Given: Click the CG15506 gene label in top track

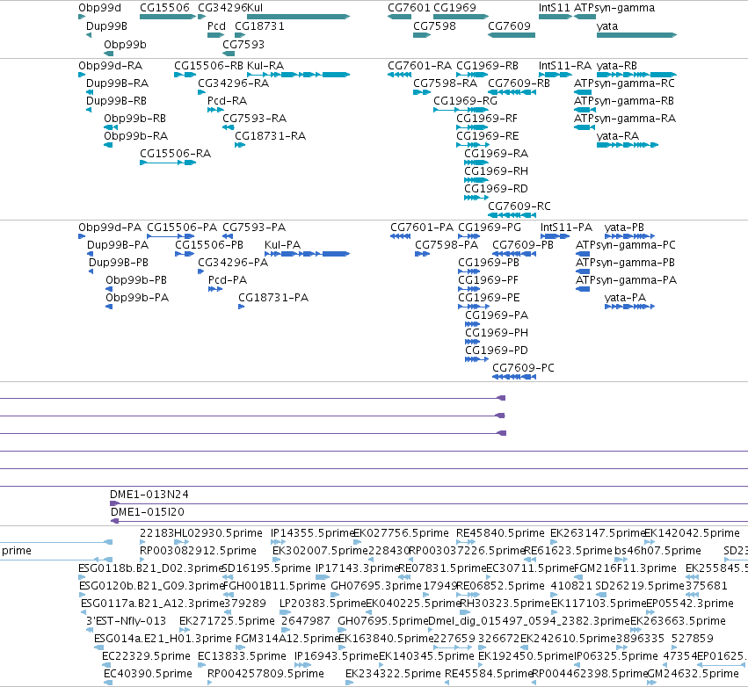Looking at the screenshot, I should click(x=164, y=8).
